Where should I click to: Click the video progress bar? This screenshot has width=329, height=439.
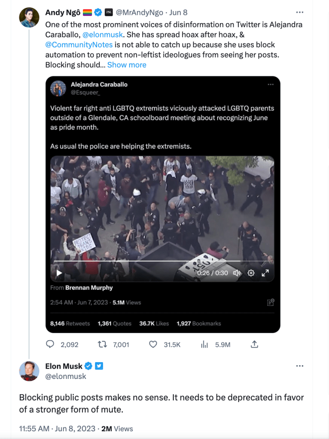[146, 261]
